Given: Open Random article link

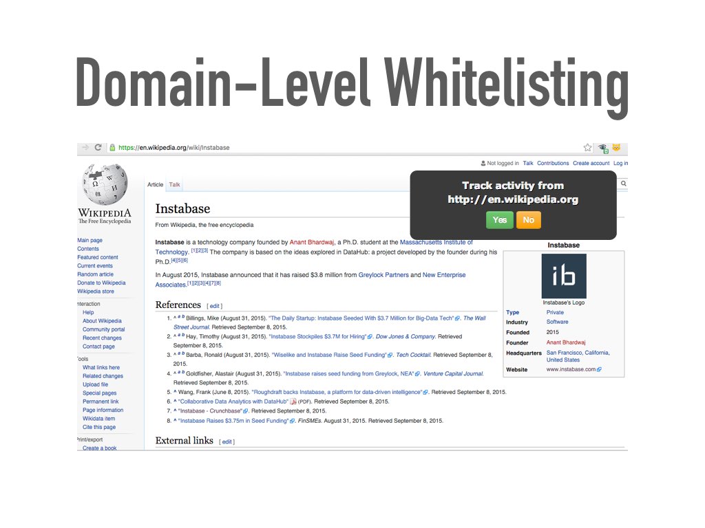Looking at the screenshot, I should click(x=95, y=274).
